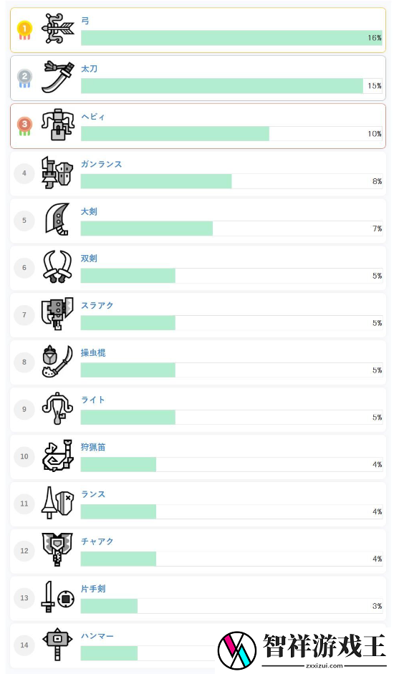Image resolution: width=394 pixels, height=674 pixels.
Task: Open the 片手剣 weapon link
Action: [x=93, y=589]
